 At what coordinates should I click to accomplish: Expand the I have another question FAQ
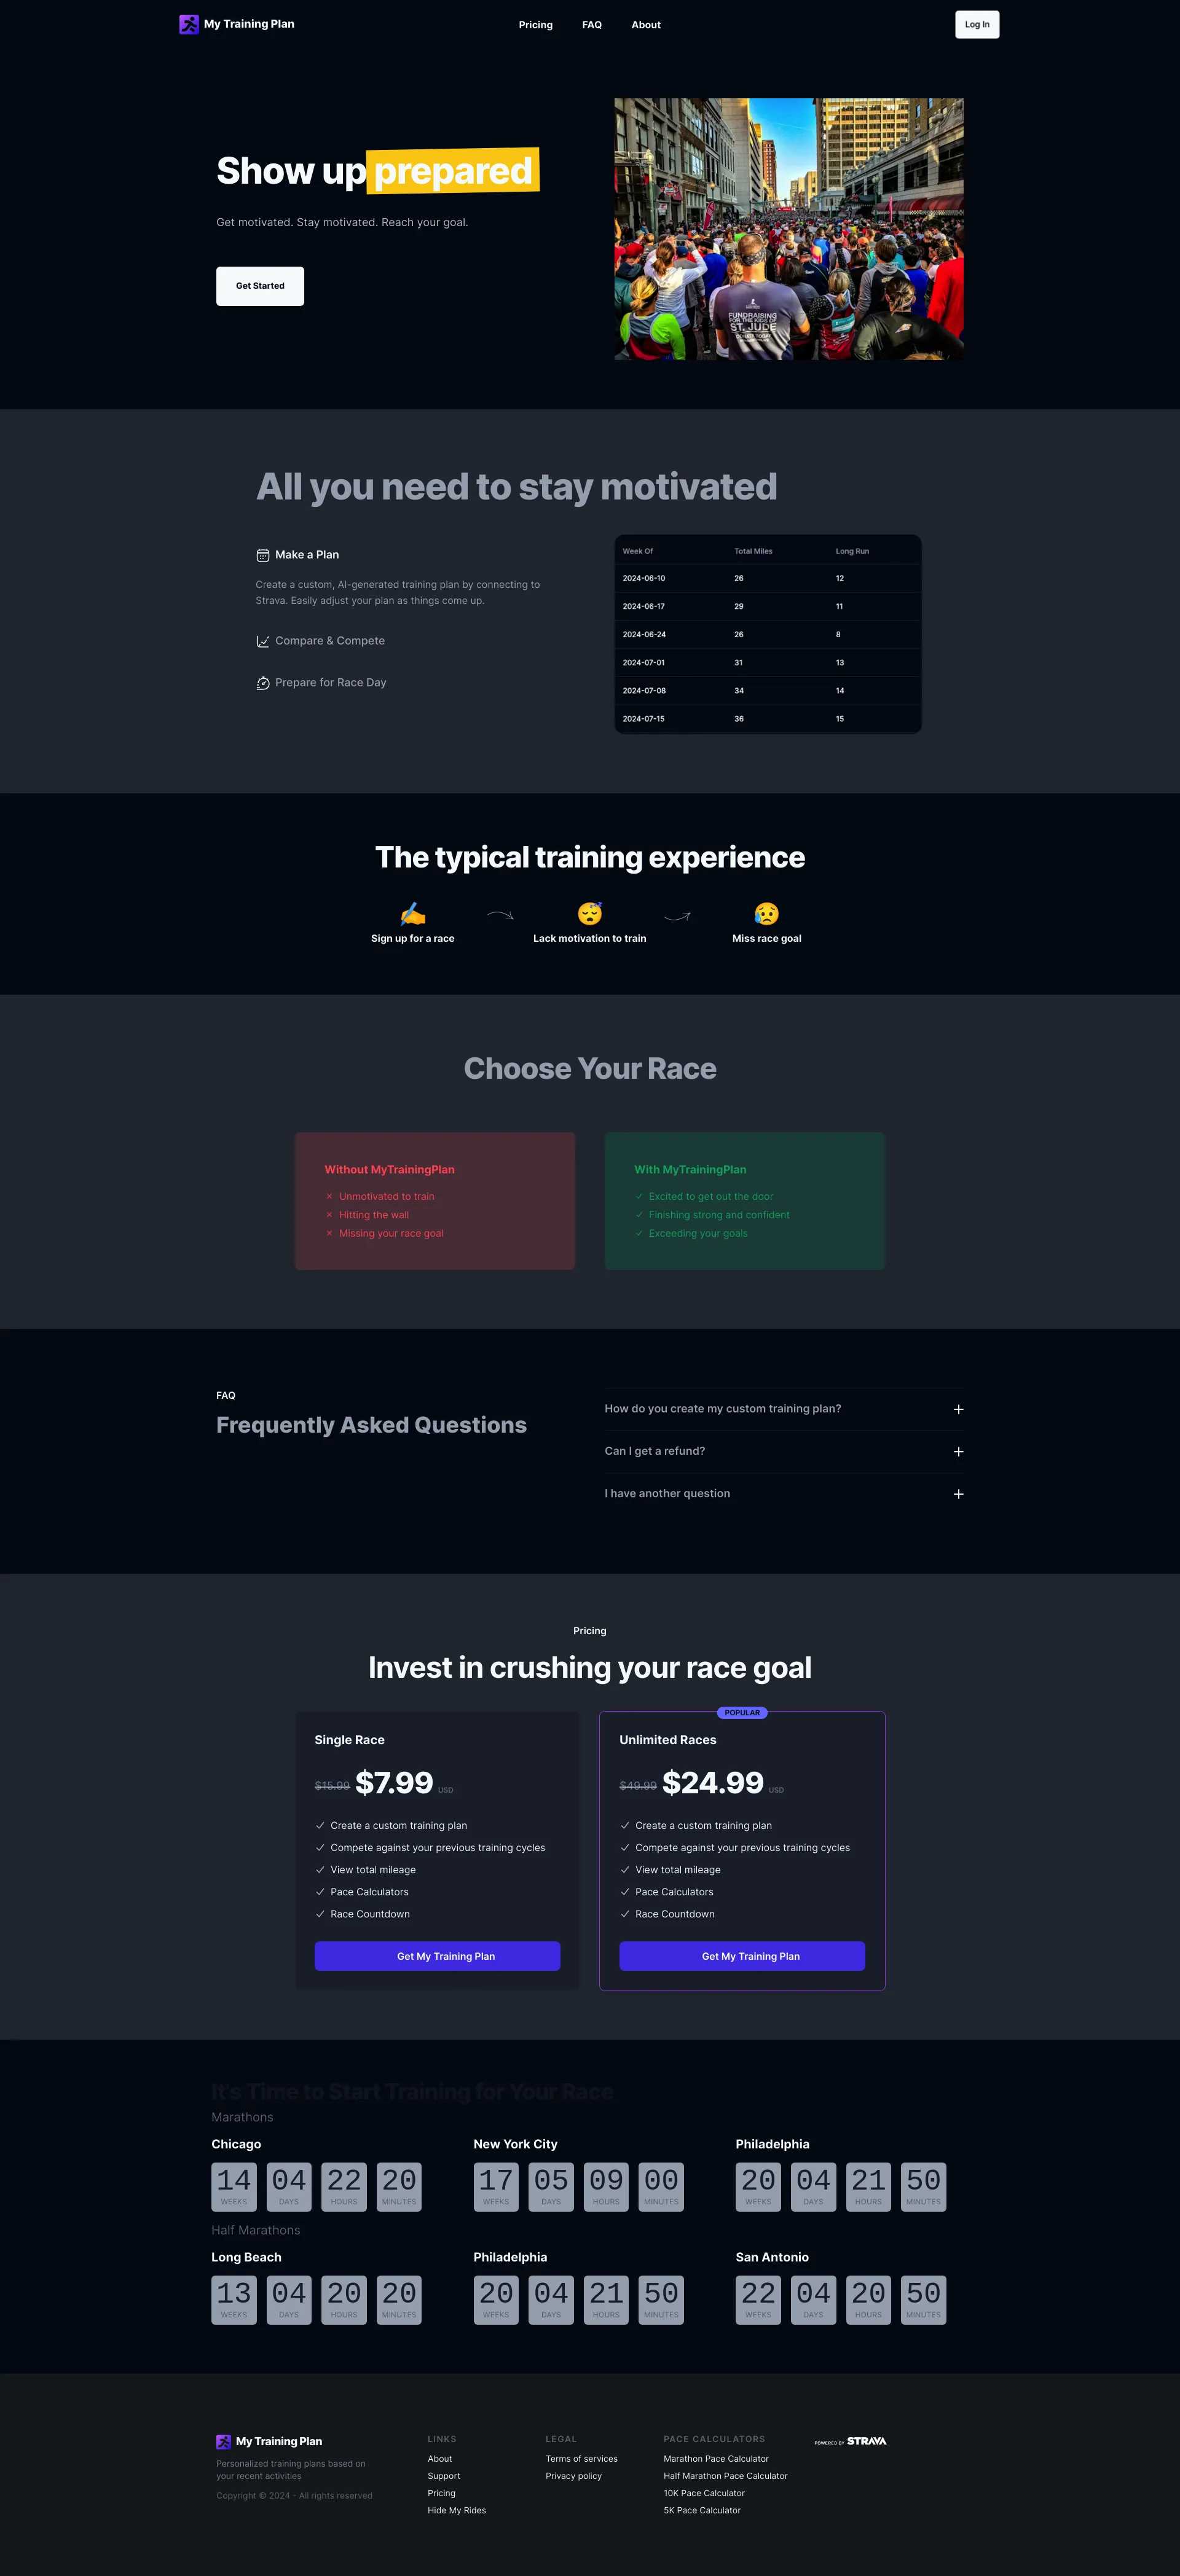pos(958,1494)
